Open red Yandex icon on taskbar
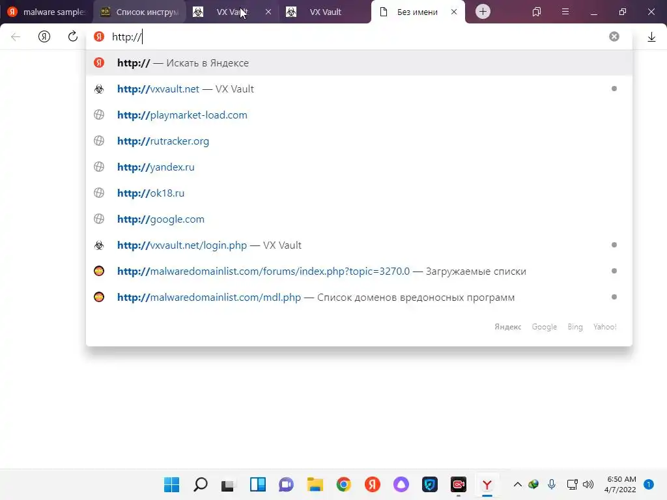 [372, 484]
